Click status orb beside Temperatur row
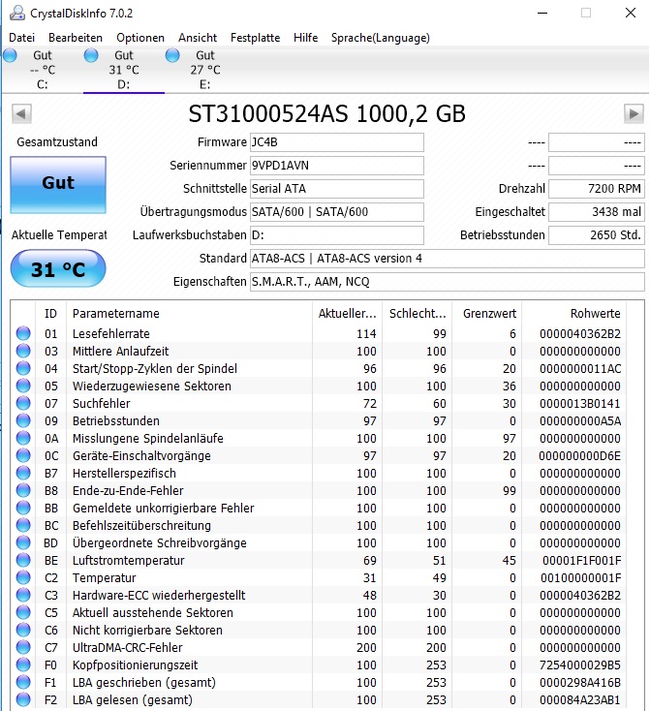The width and height of the screenshot is (650, 711). pos(23,577)
